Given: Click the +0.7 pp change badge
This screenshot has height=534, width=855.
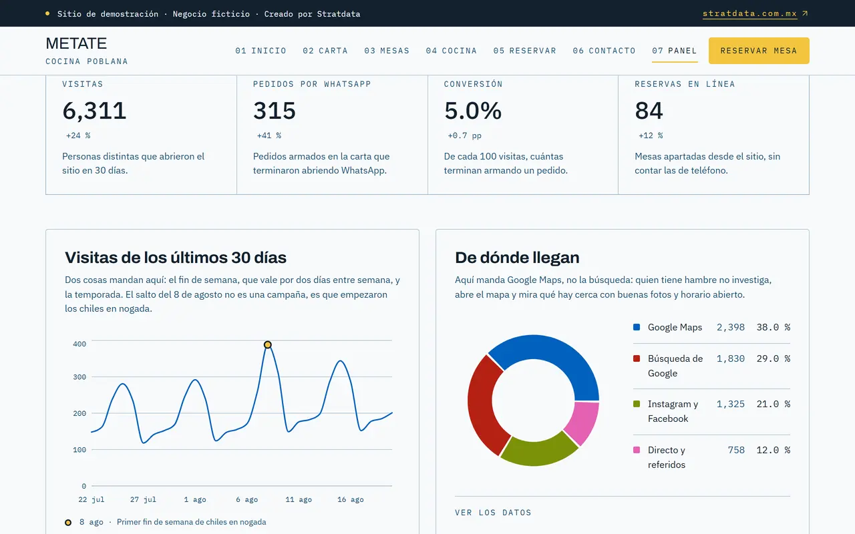Looking at the screenshot, I should pos(465,136).
